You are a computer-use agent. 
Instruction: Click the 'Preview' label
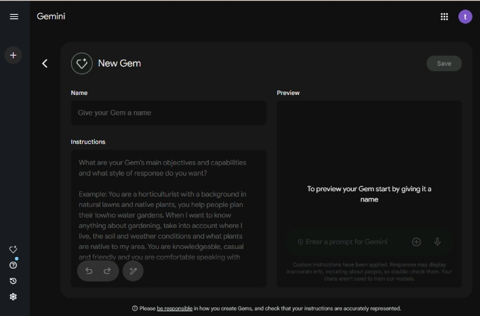pyautogui.click(x=288, y=93)
